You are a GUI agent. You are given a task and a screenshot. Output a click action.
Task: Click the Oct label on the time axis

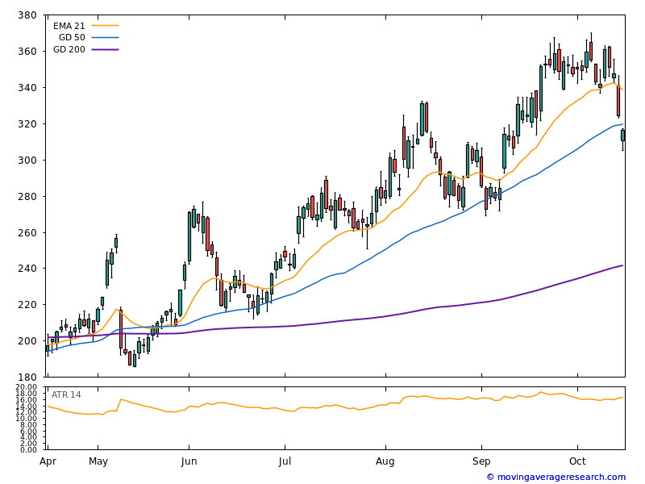pos(577,461)
